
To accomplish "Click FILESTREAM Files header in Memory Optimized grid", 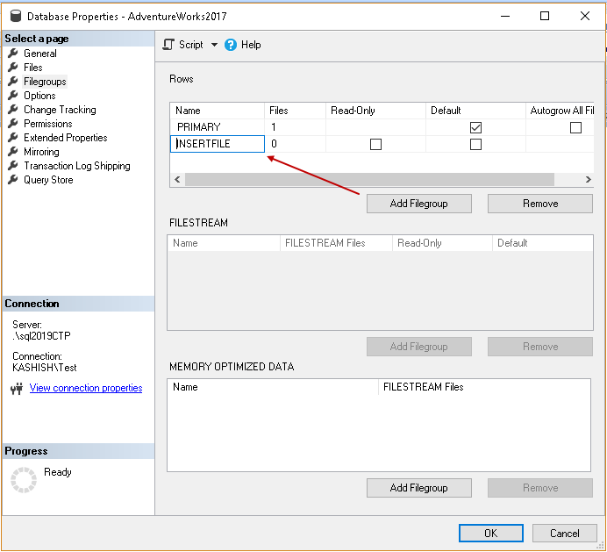I will click(485, 387).
